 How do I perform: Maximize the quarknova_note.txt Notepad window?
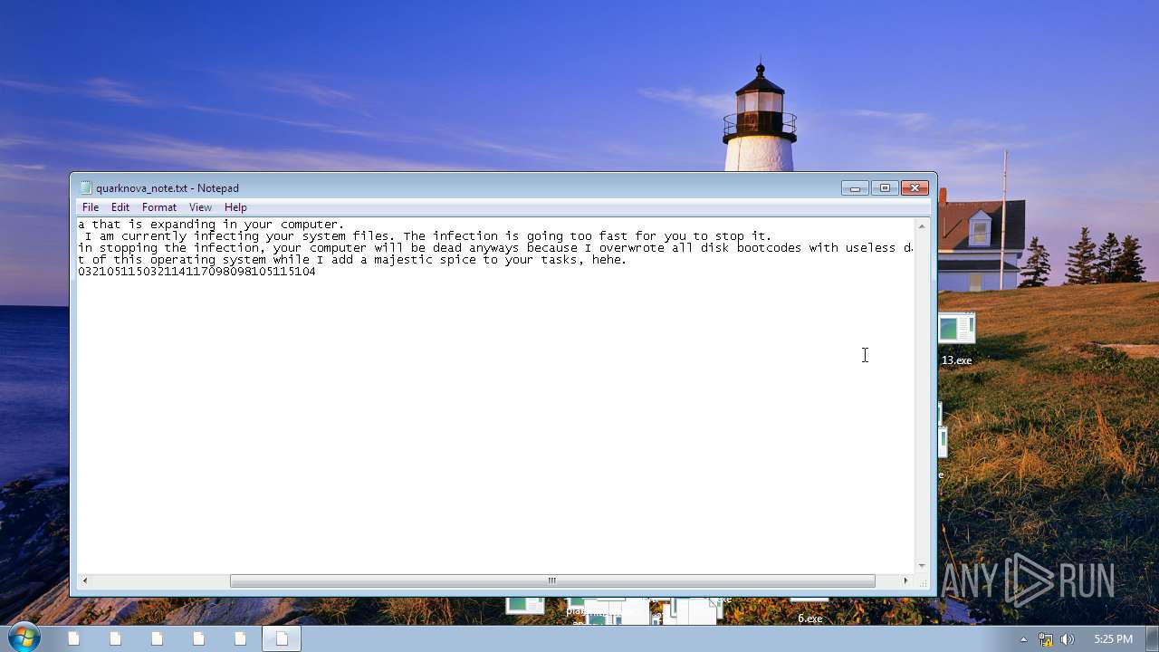[885, 187]
